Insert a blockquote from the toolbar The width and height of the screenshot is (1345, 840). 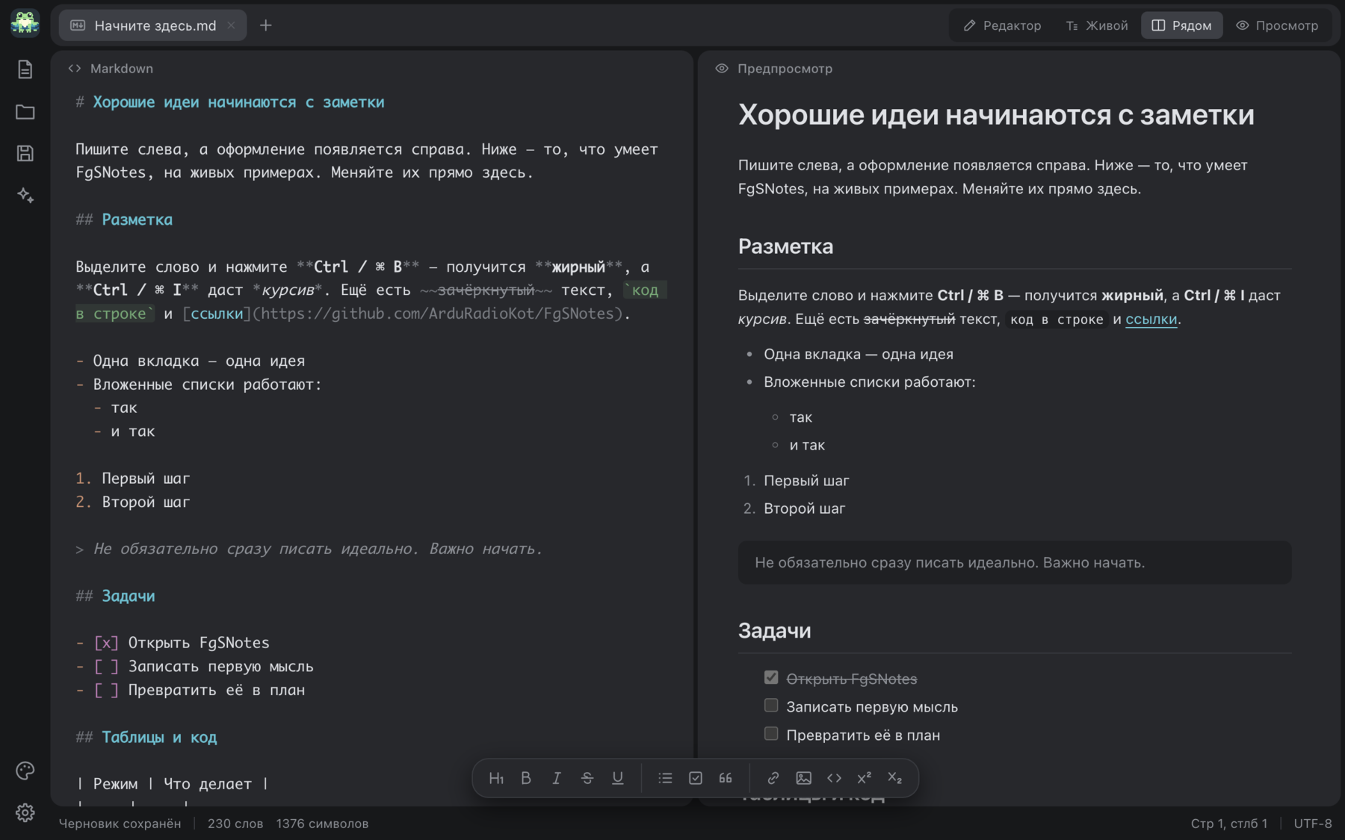[726, 778]
